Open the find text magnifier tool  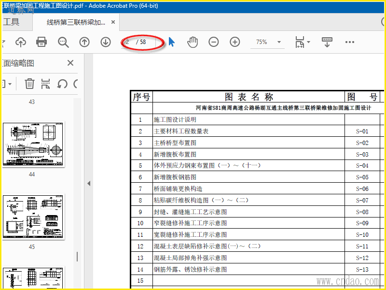[x=63, y=42]
